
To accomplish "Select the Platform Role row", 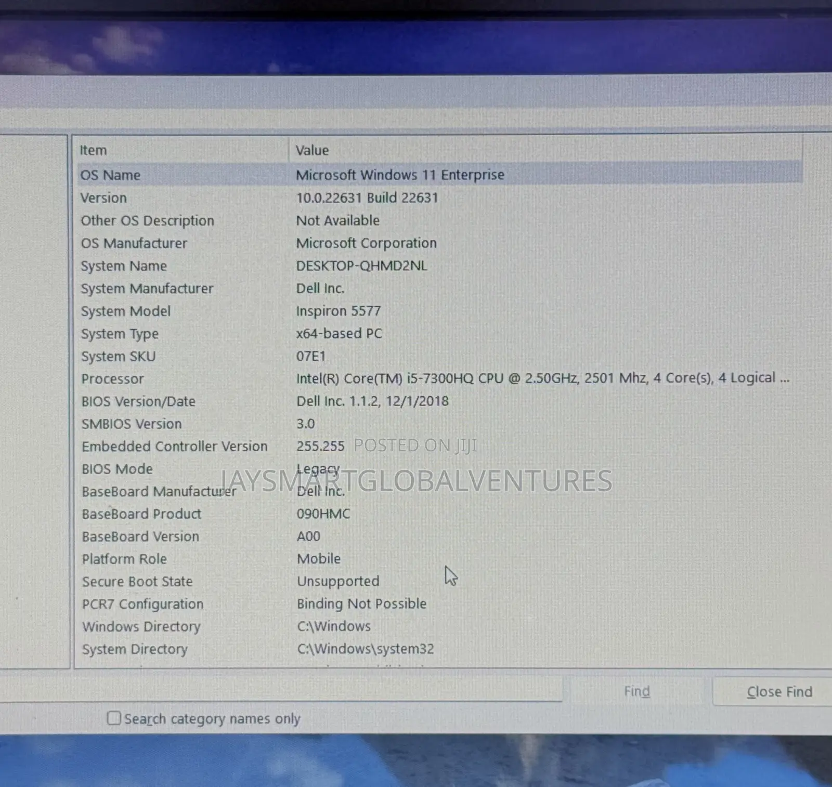I will (x=440, y=559).
